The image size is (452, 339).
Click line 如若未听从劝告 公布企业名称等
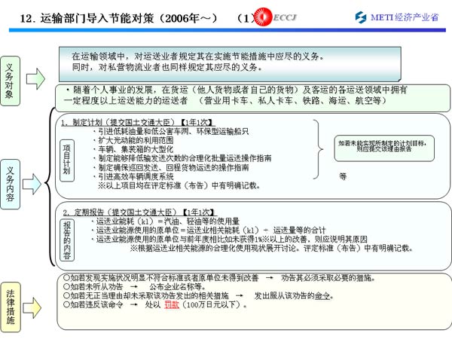click(135, 287)
